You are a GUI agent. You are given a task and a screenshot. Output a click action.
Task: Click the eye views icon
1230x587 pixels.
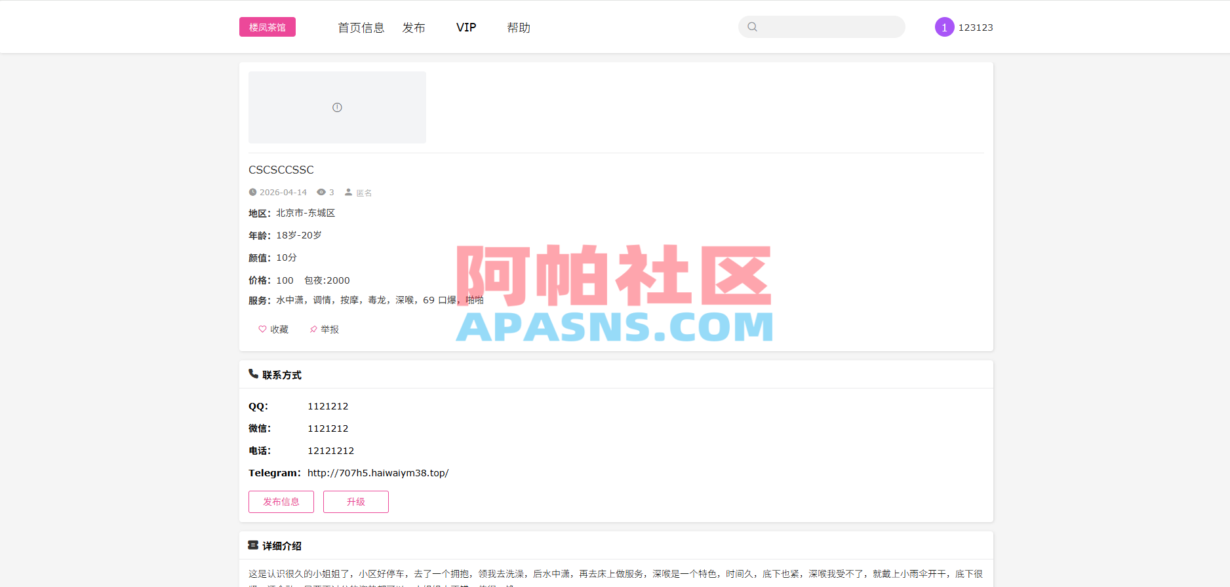pos(321,192)
